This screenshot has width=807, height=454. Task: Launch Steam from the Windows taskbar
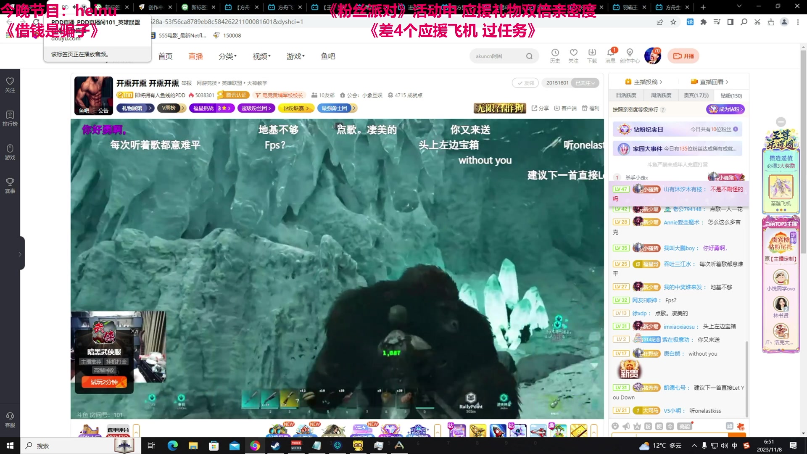[276, 446]
